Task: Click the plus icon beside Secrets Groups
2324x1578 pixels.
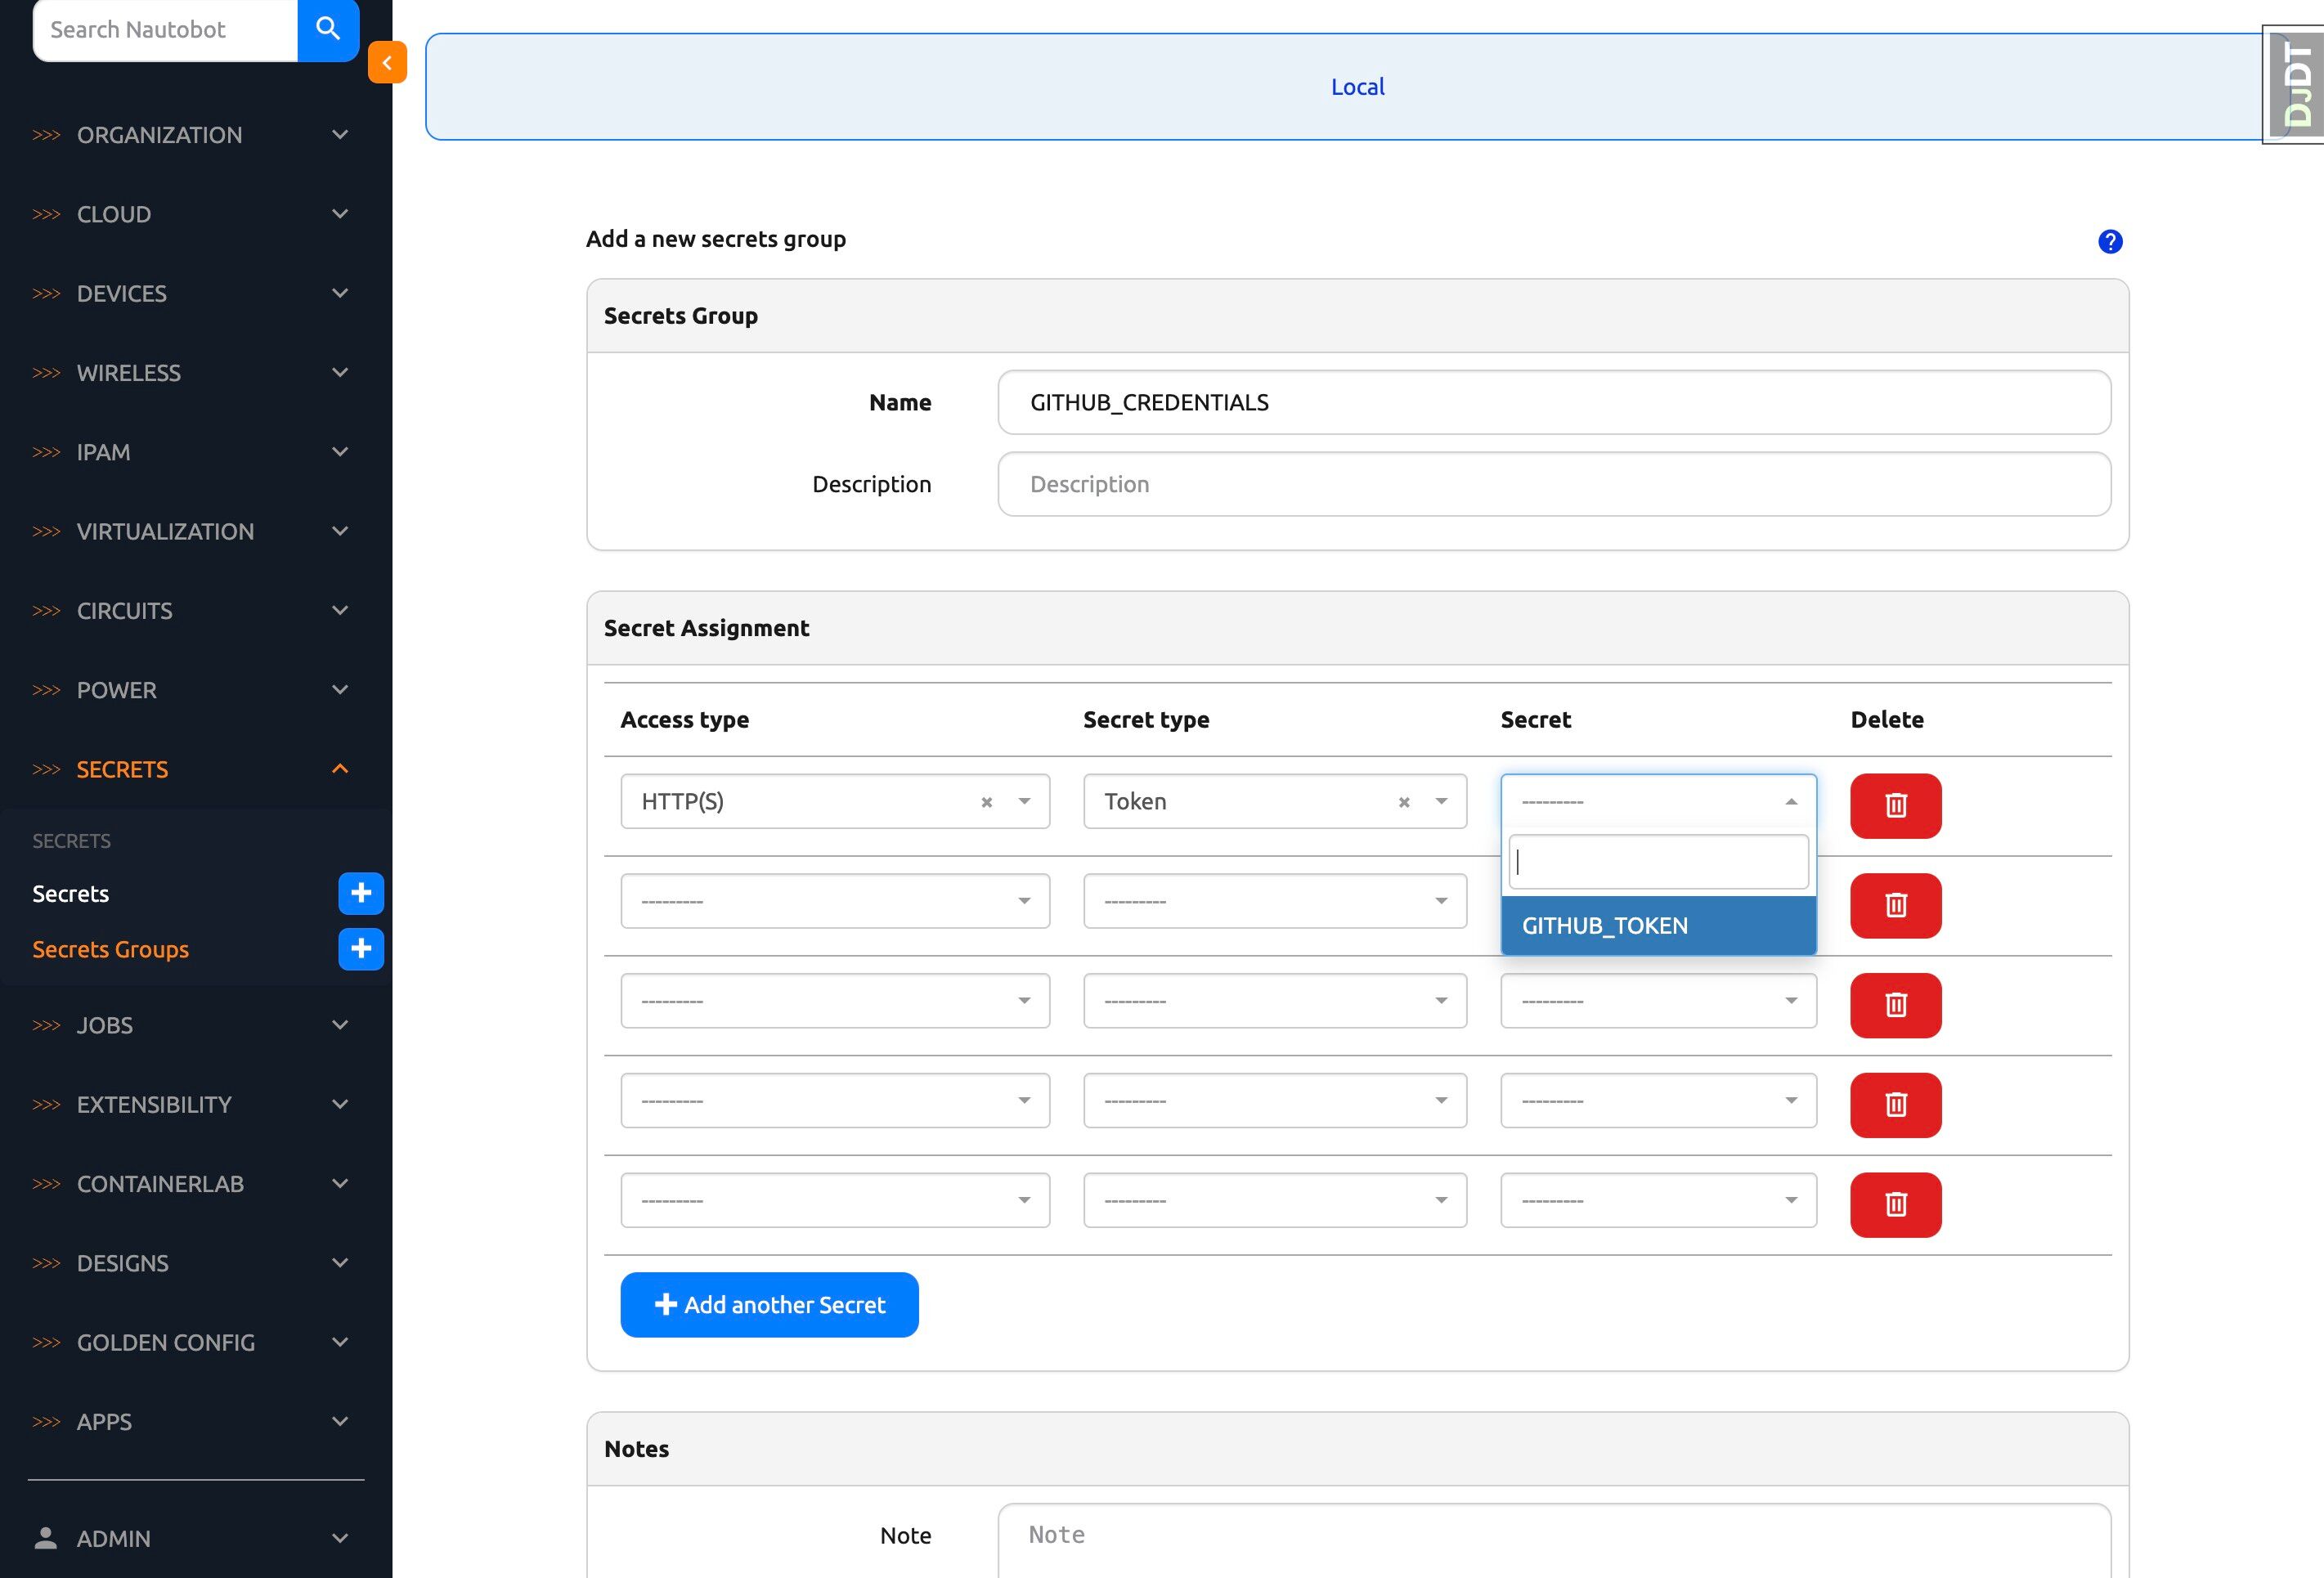Action: coord(361,949)
